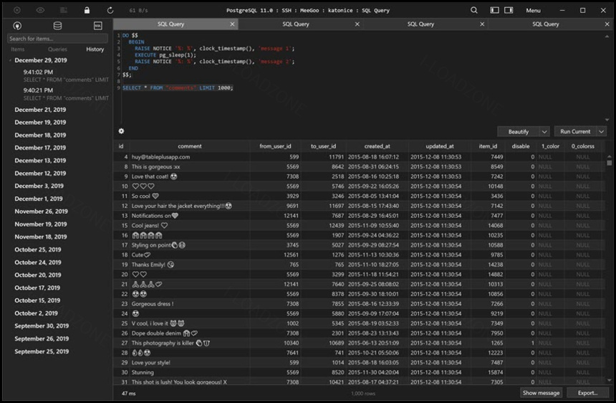
Task: Click the SELECT line in the SQL editor
Action: (x=178, y=87)
